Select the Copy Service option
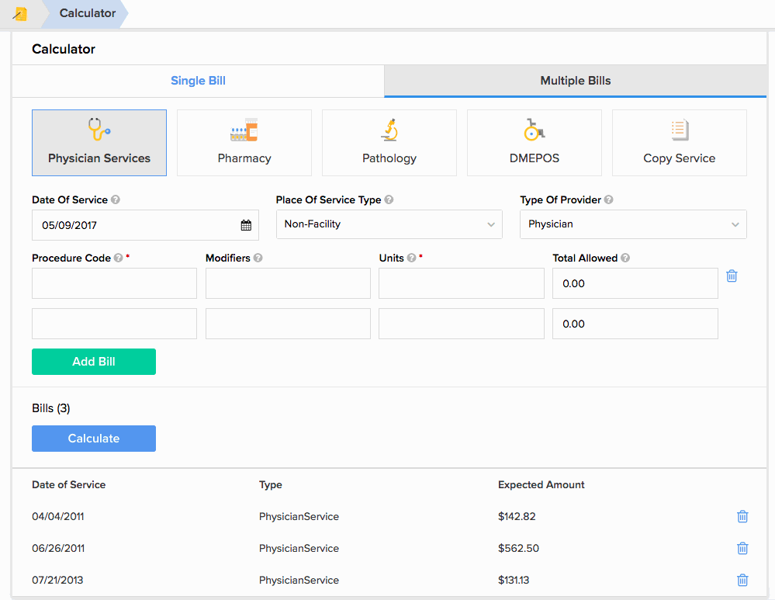 pos(679,142)
